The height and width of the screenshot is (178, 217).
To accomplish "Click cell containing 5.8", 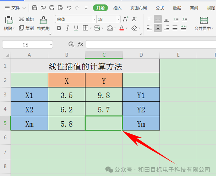I will pos(66,123).
